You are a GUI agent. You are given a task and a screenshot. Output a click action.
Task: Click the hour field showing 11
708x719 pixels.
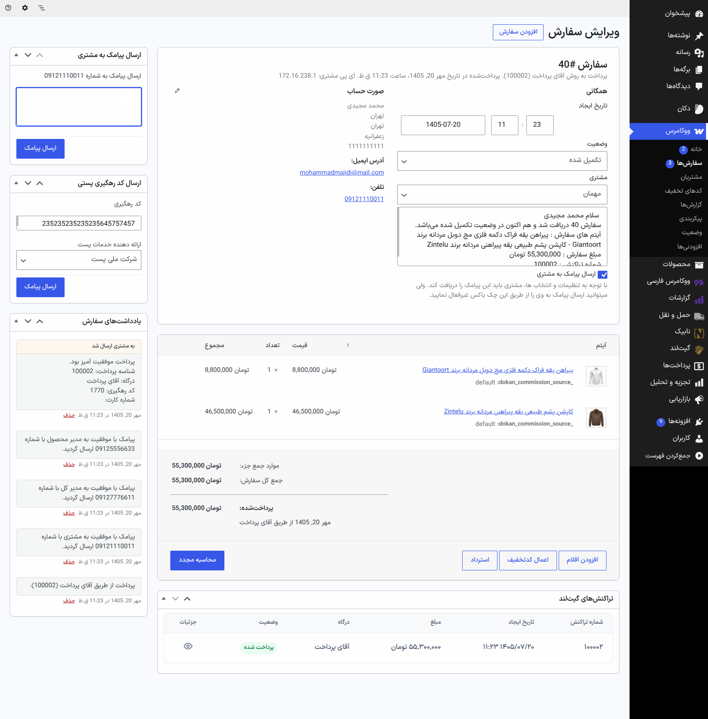click(505, 125)
